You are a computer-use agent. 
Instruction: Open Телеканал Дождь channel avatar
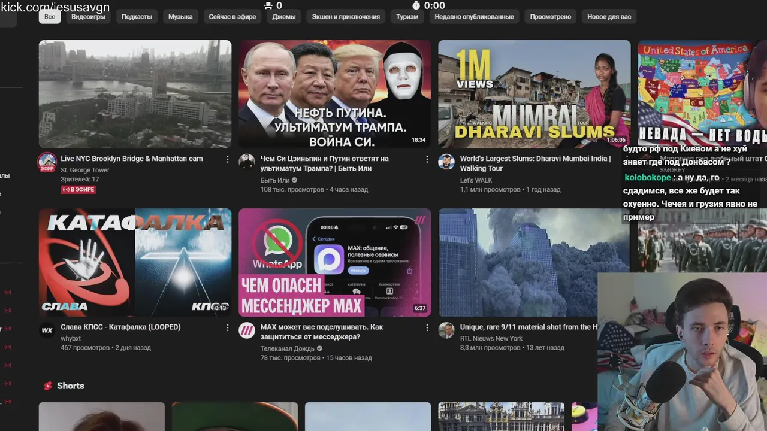[x=247, y=330]
